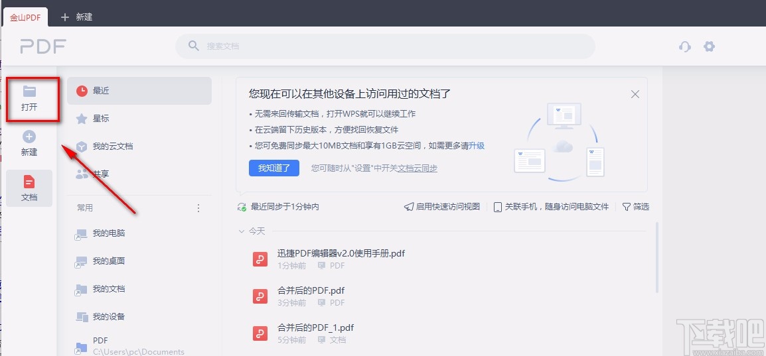The height and width of the screenshot is (356, 766).
Task: Click the sync status icon
Action: pyautogui.click(x=242, y=207)
